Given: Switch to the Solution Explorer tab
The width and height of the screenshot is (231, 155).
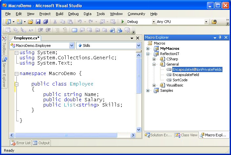Looking at the screenshot, I should point(158,135).
